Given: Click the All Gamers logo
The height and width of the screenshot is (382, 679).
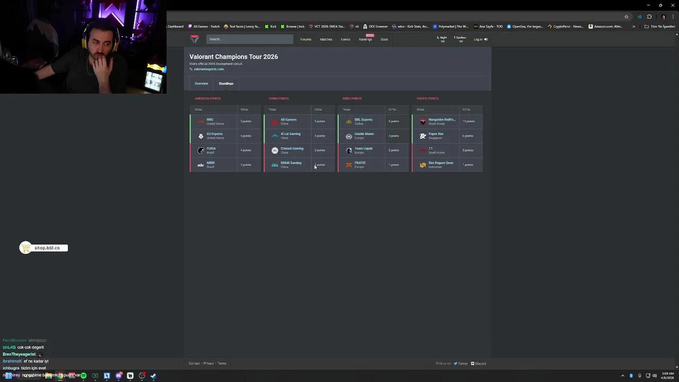Looking at the screenshot, I should (x=274, y=121).
